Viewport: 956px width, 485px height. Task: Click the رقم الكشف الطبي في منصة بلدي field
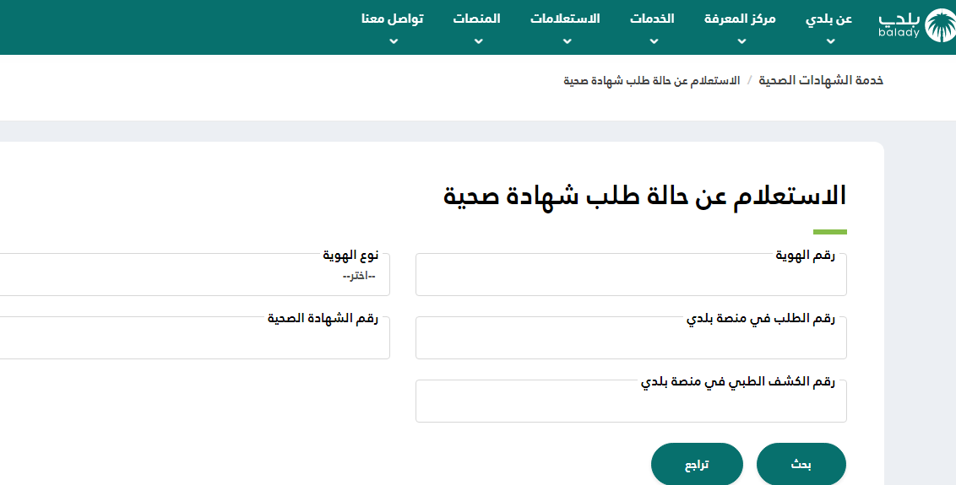(630, 405)
